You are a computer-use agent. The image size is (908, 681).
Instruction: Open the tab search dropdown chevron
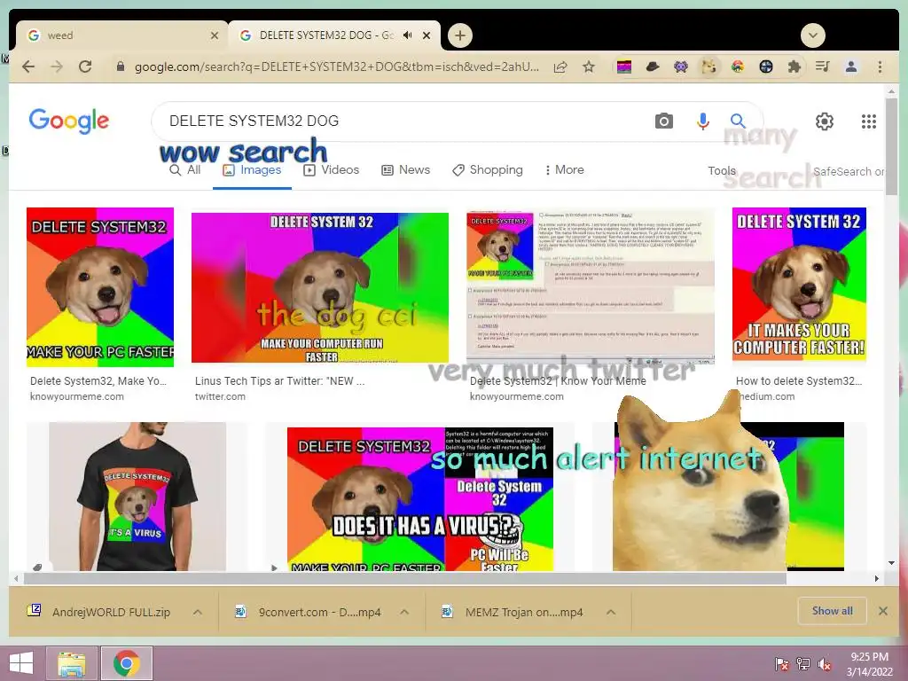pos(813,35)
